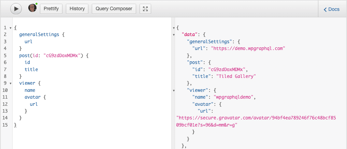Select the "Tiled Gallery" title value in the response
Viewport: 347px width, 149px height.
(x=235, y=76)
